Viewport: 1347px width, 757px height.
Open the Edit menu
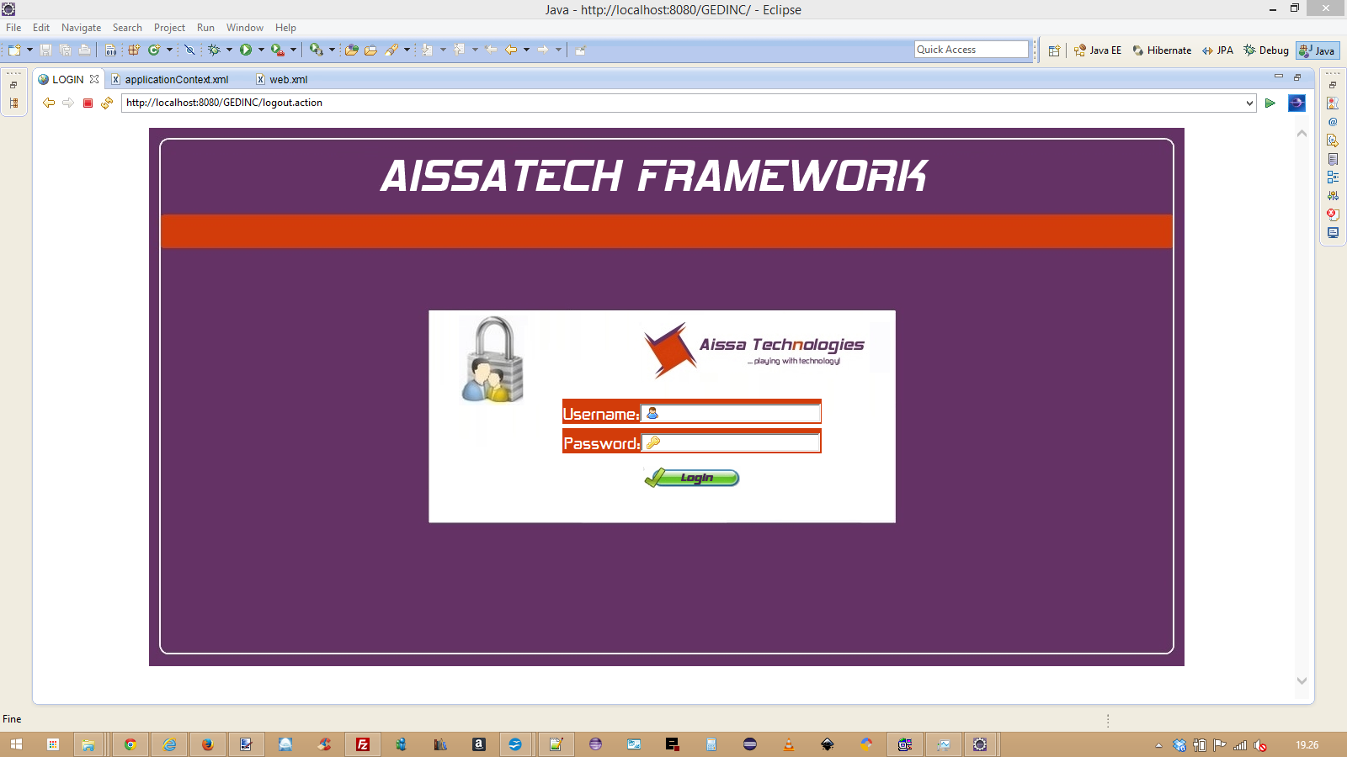click(41, 28)
